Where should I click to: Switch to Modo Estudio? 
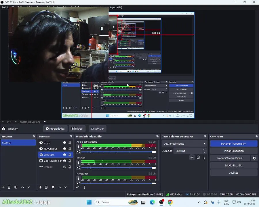click(234, 165)
